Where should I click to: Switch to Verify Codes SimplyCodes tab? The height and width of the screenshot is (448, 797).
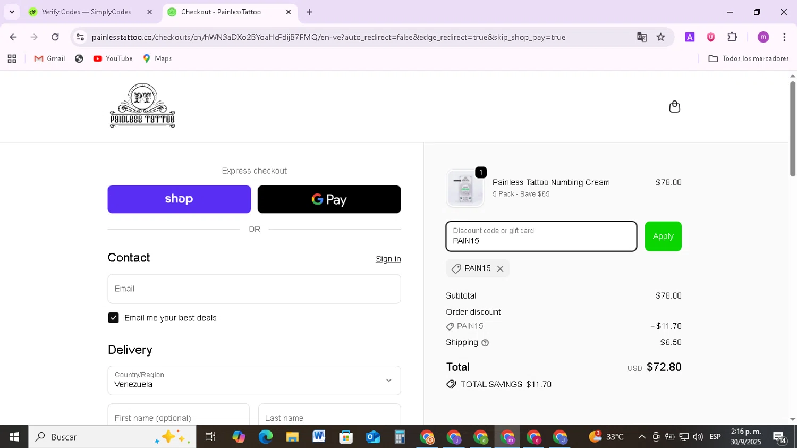click(87, 12)
